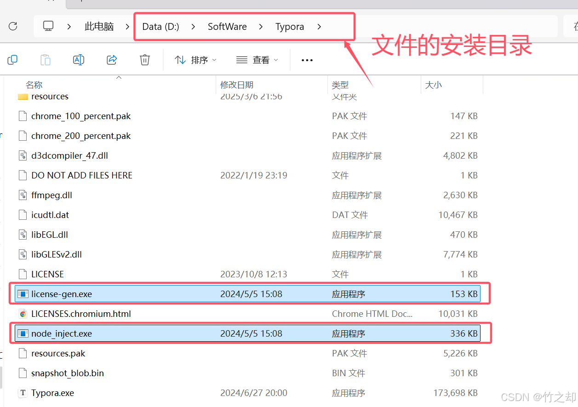
Task: Click icon of icudtl.dat
Action: pyautogui.click(x=23, y=215)
